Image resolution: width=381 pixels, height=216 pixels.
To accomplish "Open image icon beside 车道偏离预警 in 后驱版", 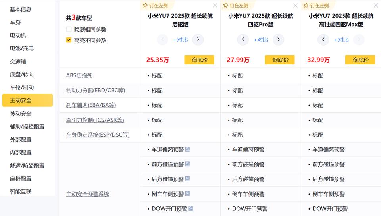I will point(187,149).
